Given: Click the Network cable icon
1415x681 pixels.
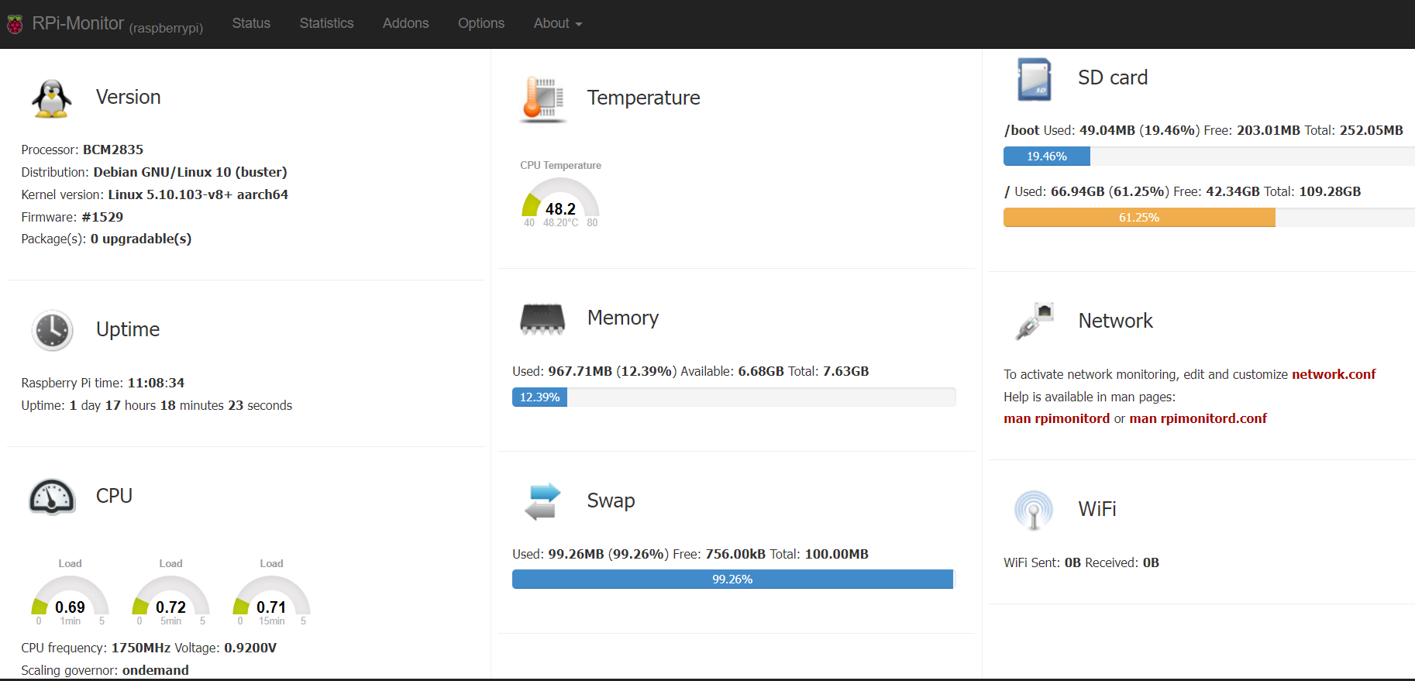Looking at the screenshot, I should 1034,322.
